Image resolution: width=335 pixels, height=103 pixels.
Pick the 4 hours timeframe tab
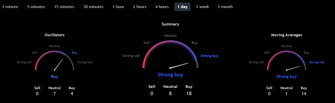click(x=162, y=7)
